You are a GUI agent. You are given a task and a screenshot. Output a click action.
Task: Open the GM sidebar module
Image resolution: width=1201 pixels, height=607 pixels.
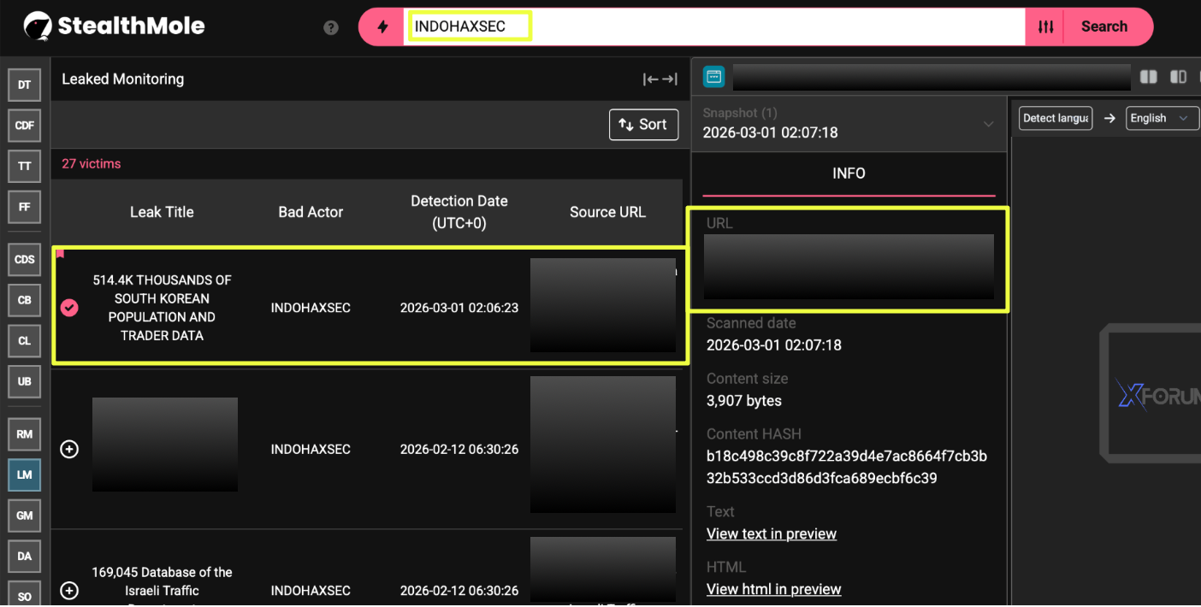24,516
